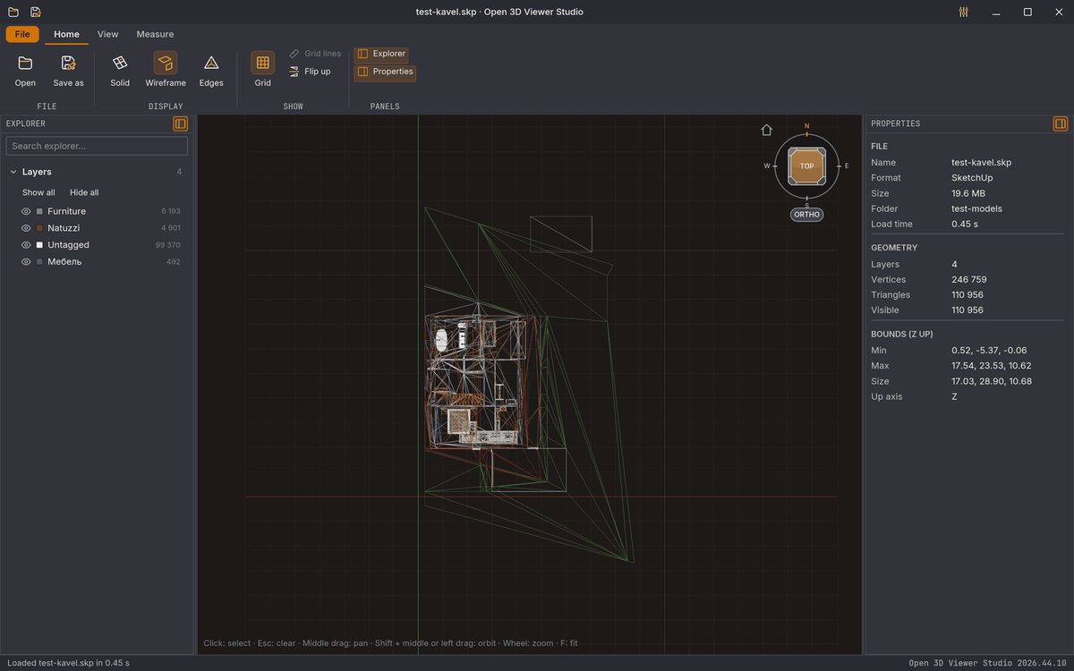
Task: Switch display mode to Solid
Action: [x=120, y=72]
